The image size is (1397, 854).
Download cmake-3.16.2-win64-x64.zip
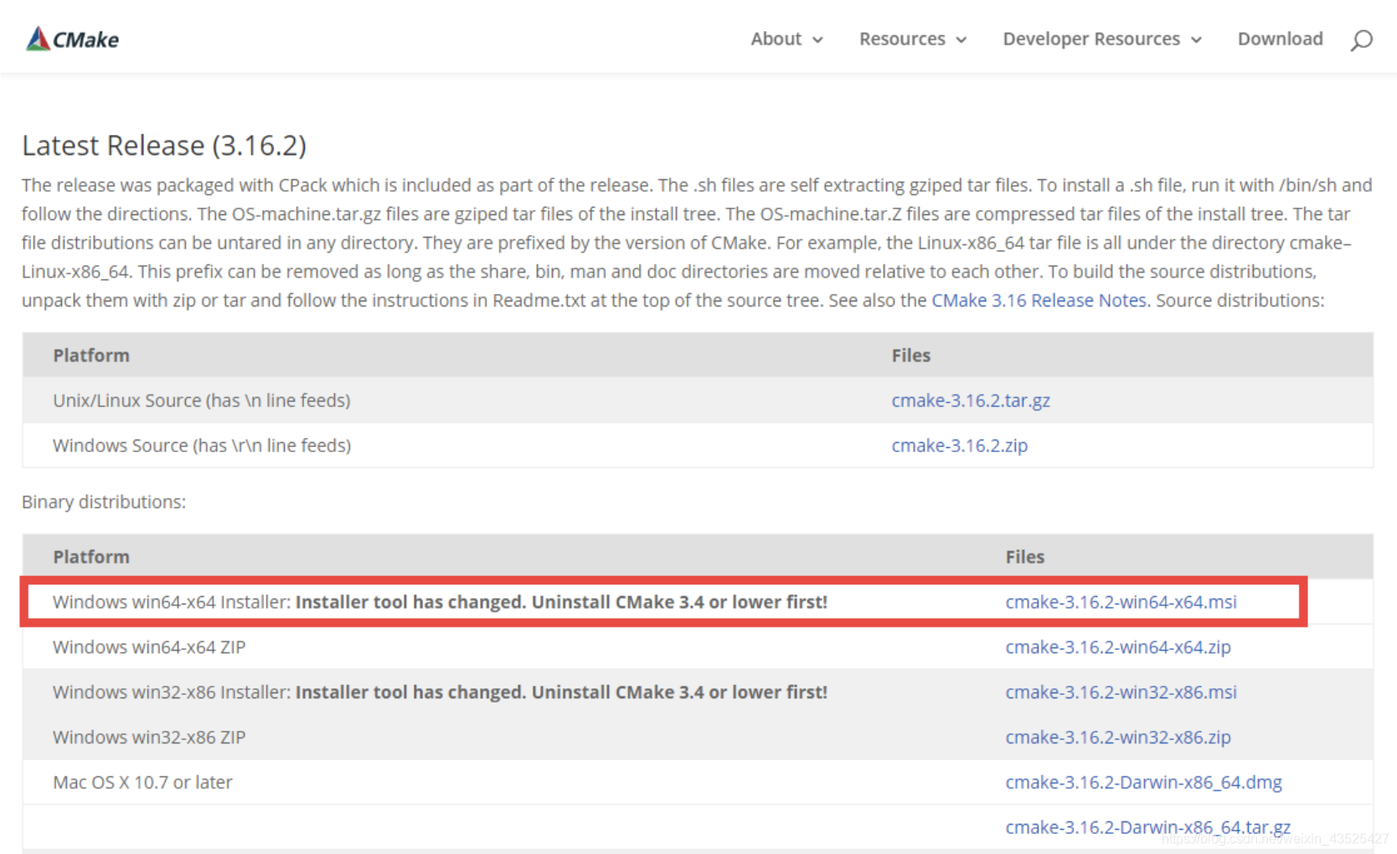coord(1118,647)
